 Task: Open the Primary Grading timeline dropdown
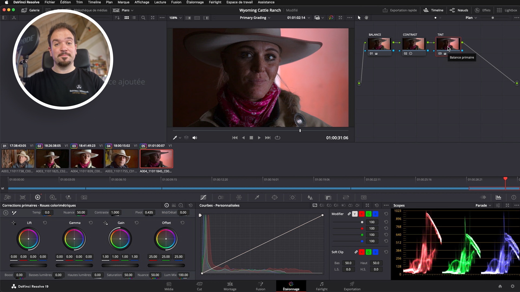(x=255, y=18)
